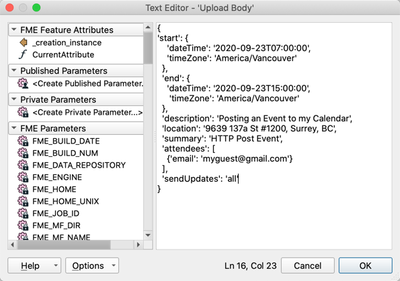Select FME_ENGINE in the parameter list
400x281 pixels.
(x=57, y=177)
